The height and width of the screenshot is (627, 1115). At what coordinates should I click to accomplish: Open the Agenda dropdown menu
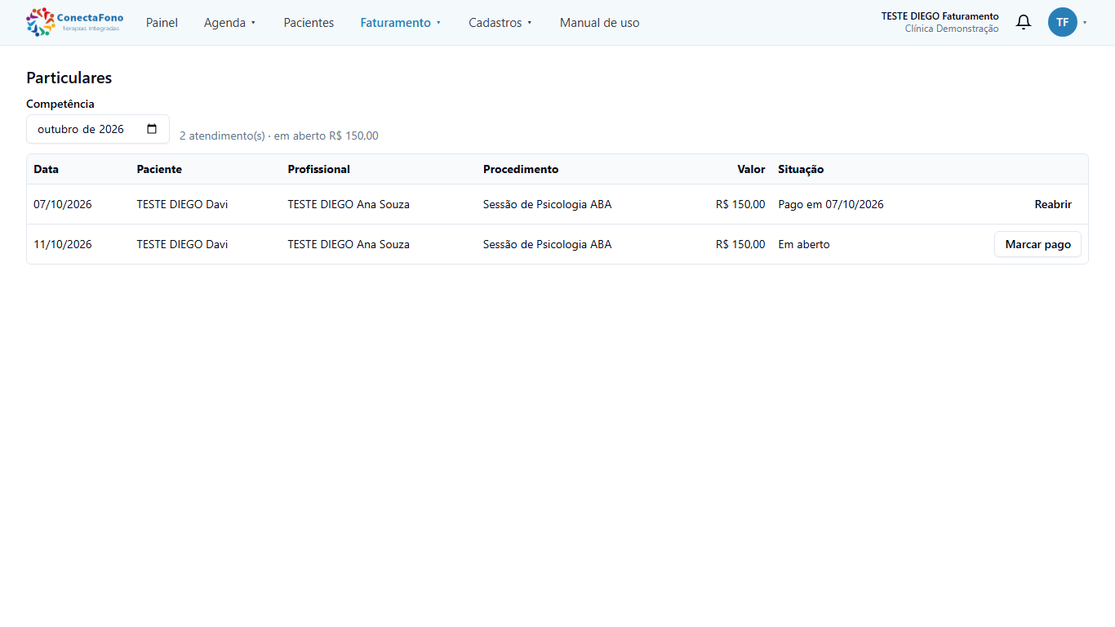[230, 23]
